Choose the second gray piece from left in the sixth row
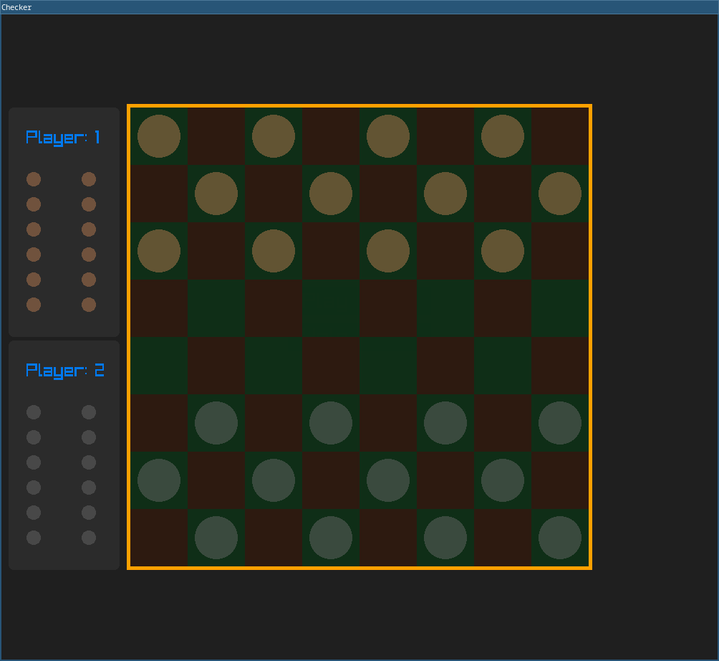 331,423
